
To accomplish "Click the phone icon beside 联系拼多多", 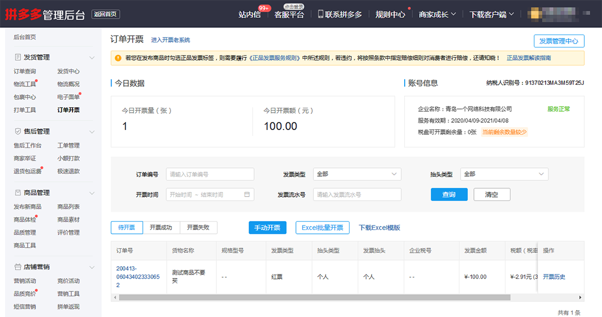I will (321, 14).
